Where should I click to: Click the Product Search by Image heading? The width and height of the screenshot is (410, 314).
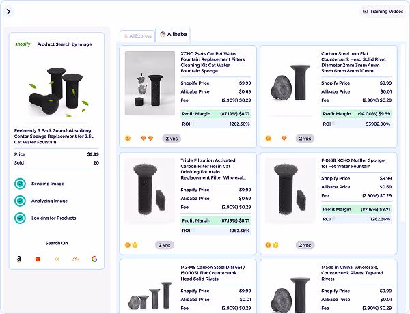click(64, 44)
